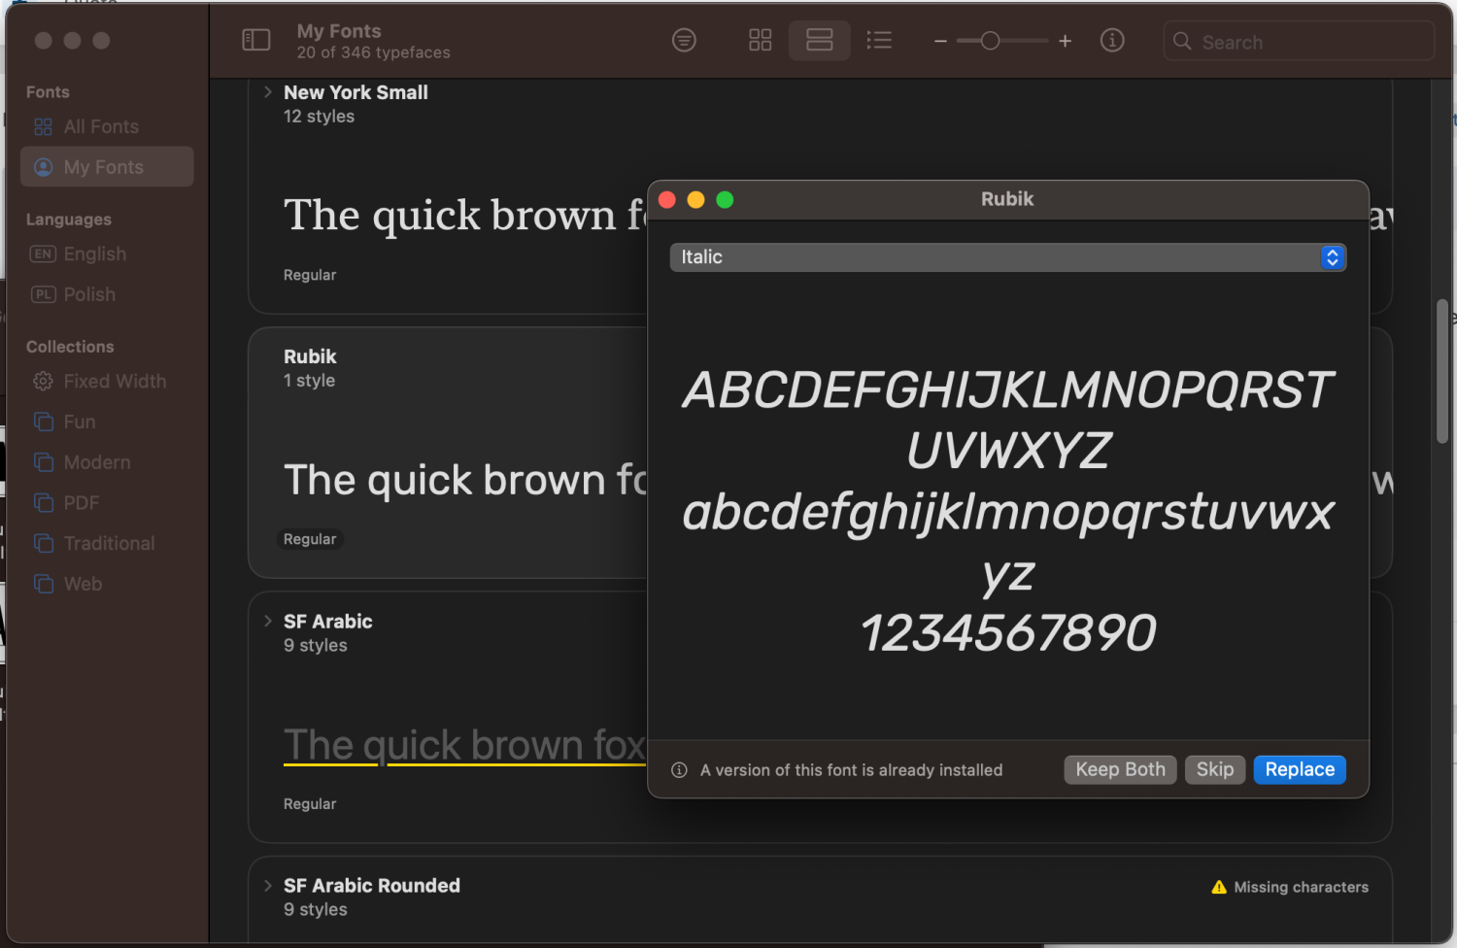Switch to list view of fonts
This screenshot has height=948, width=1457.
coord(879,40)
